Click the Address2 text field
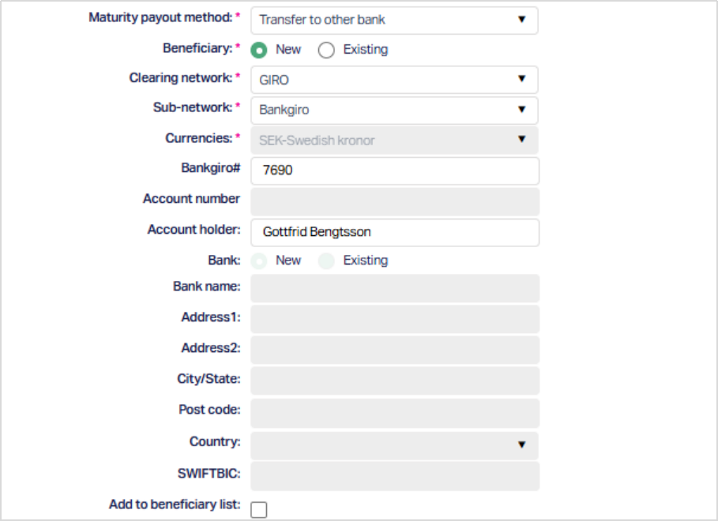This screenshot has width=718, height=521. 394,350
